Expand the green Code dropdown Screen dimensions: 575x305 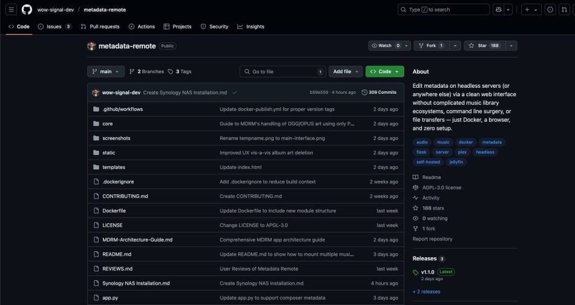[385, 71]
